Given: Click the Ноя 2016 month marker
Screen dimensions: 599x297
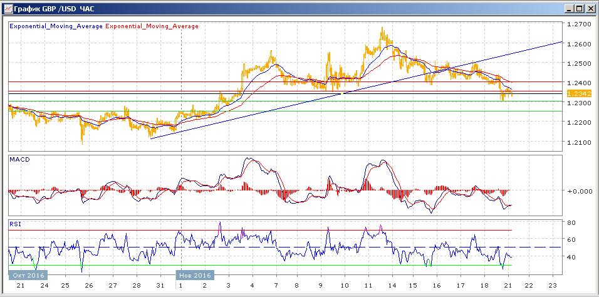Looking at the screenshot, I should (x=195, y=274).
